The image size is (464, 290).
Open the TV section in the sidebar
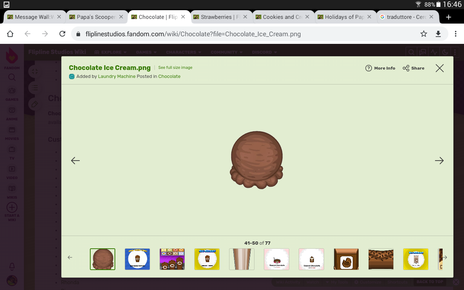click(12, 153)
